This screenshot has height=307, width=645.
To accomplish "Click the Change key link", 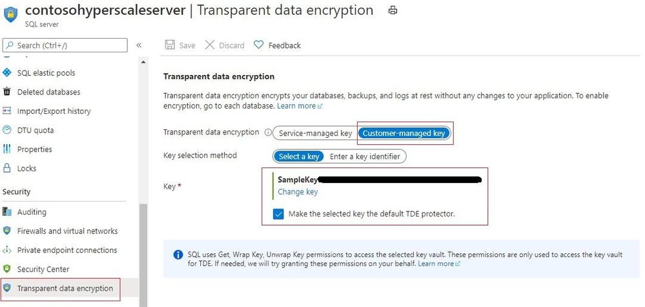I will pyautogui.click(x=298, y=192).
